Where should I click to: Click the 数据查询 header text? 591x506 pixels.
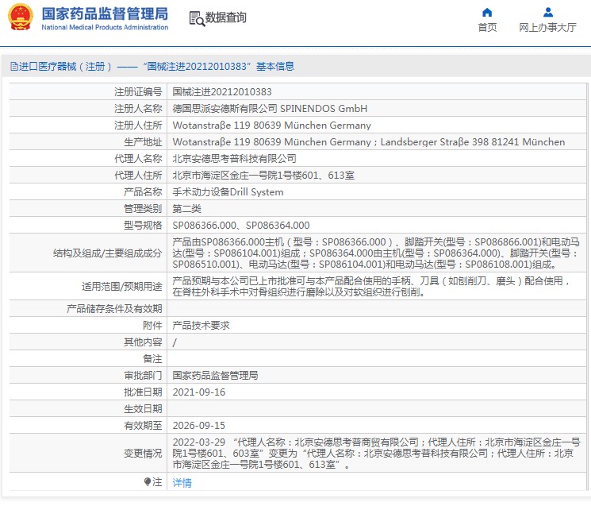(x=226, y=17)
